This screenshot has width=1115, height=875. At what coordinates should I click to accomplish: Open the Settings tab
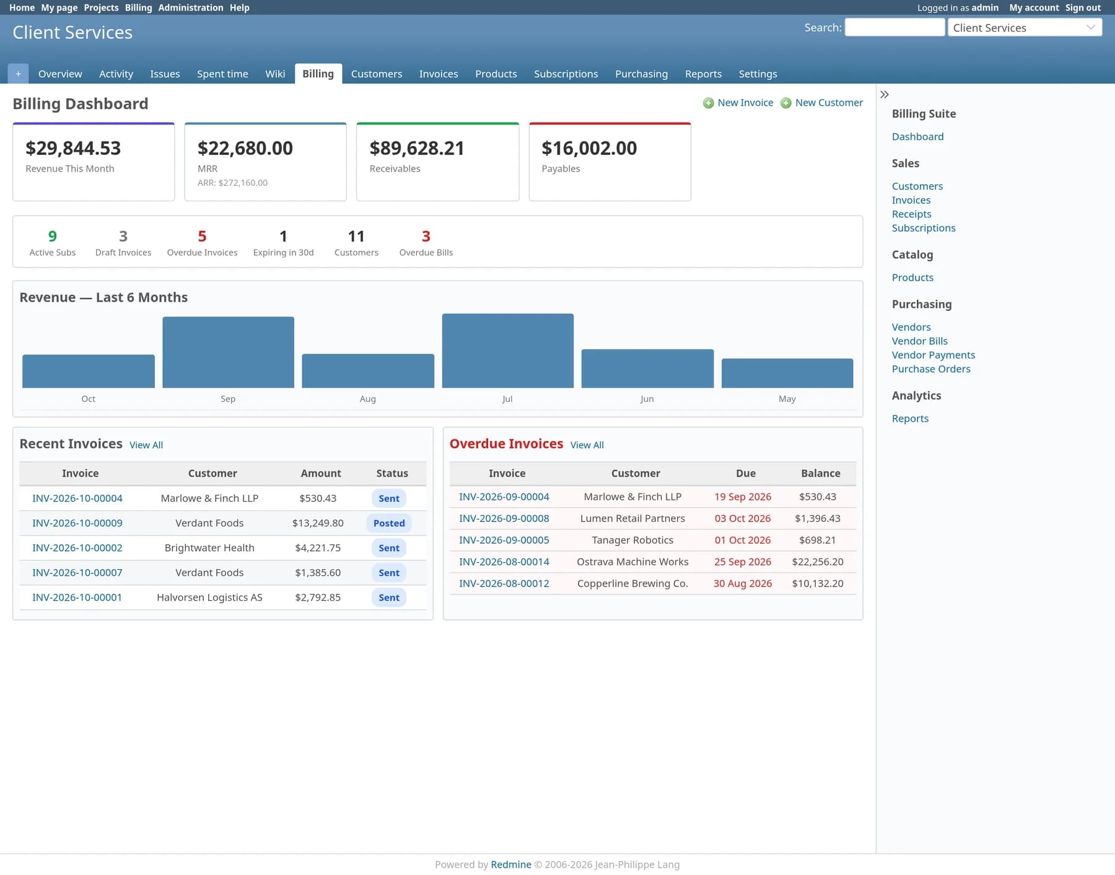click(758, 74)
